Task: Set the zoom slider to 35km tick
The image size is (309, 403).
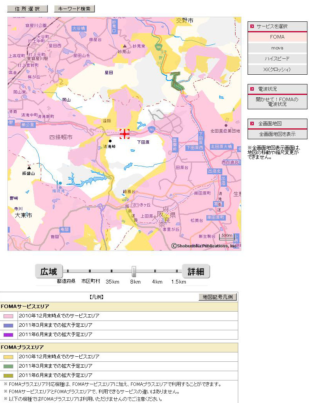Action: [112, 271]
